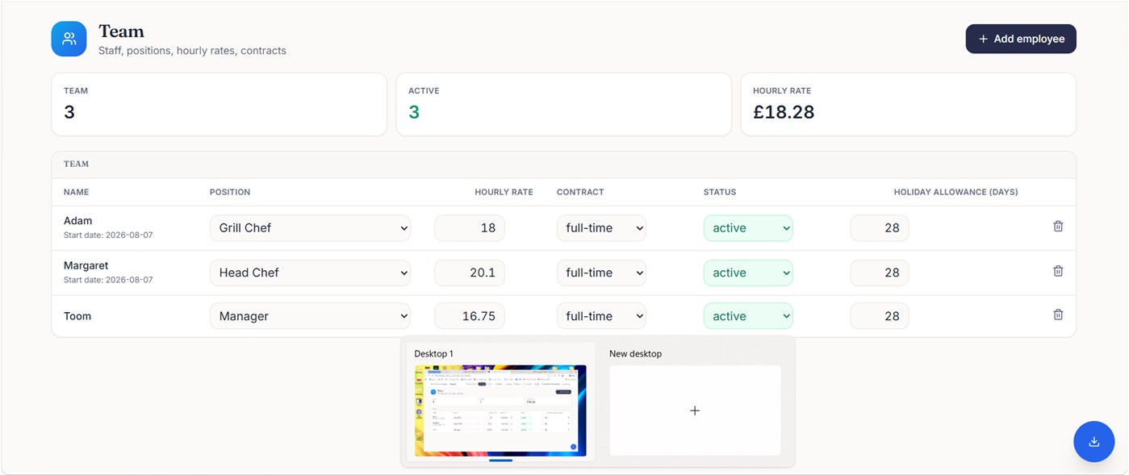
Task: Click Adam's holiday allowance field
Action: click(880, 228)
